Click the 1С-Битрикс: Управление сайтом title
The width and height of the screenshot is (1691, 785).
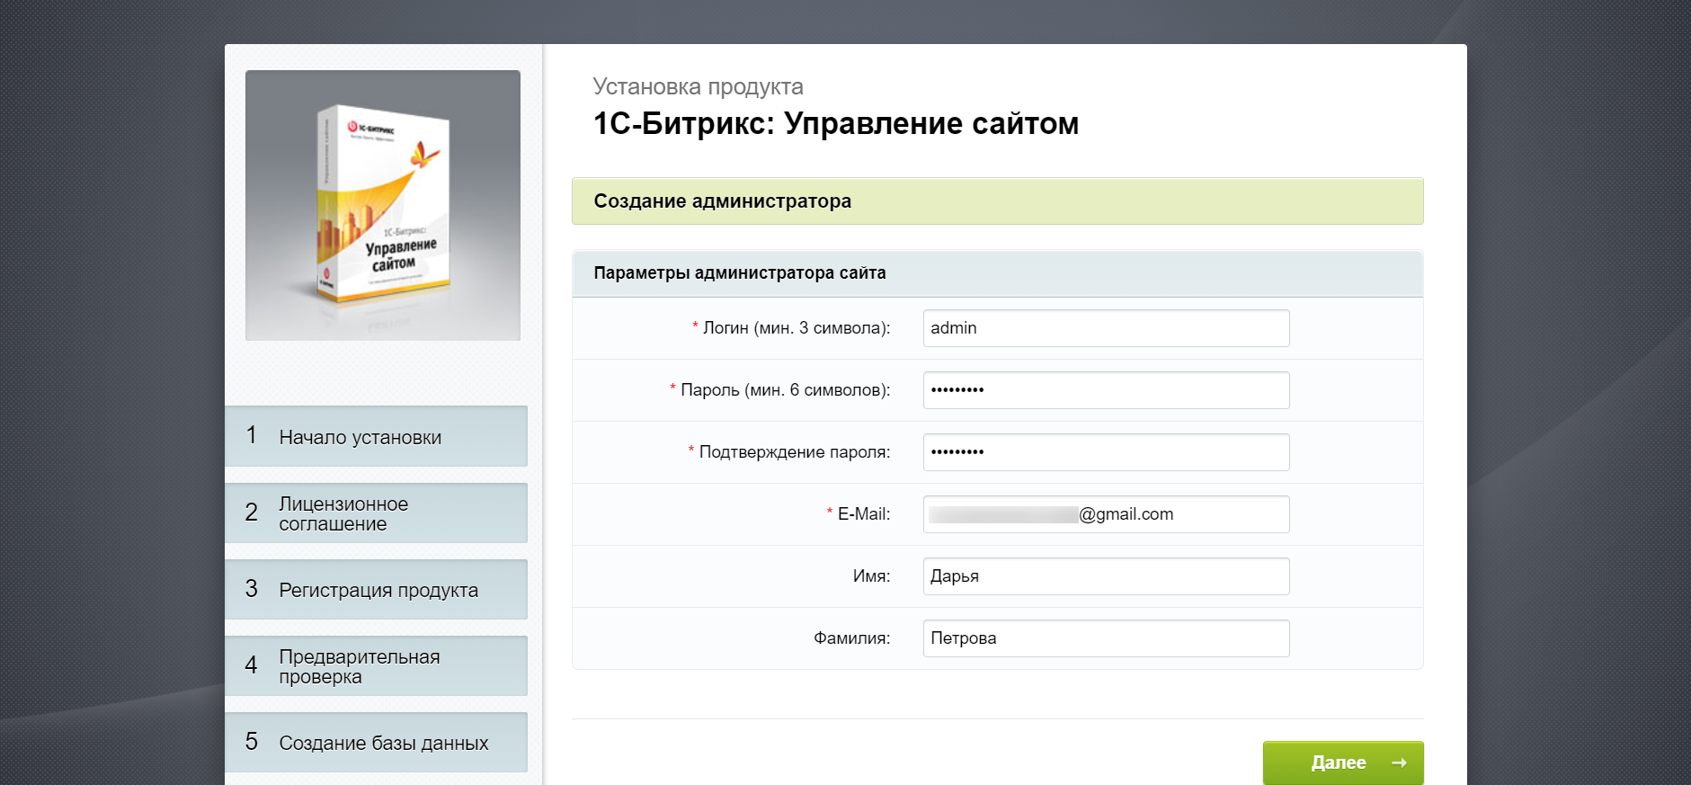pyautogui.click(x=835, y=123)
